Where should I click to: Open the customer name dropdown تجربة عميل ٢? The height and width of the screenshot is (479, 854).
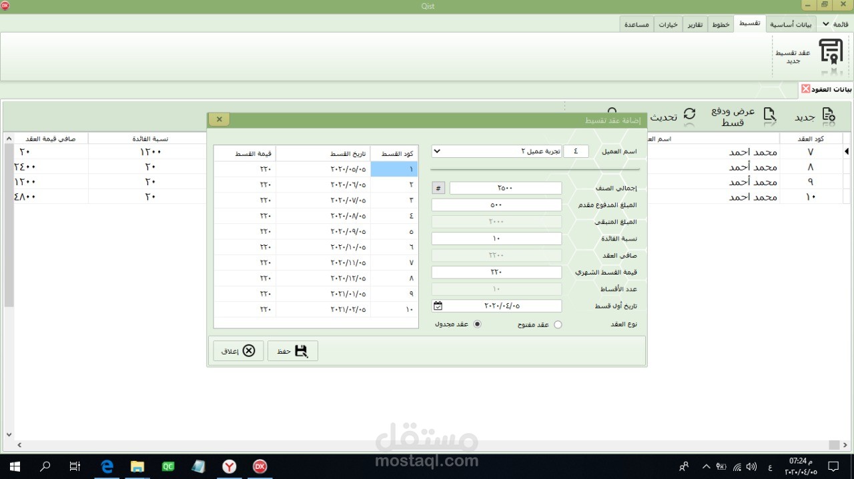437,151
